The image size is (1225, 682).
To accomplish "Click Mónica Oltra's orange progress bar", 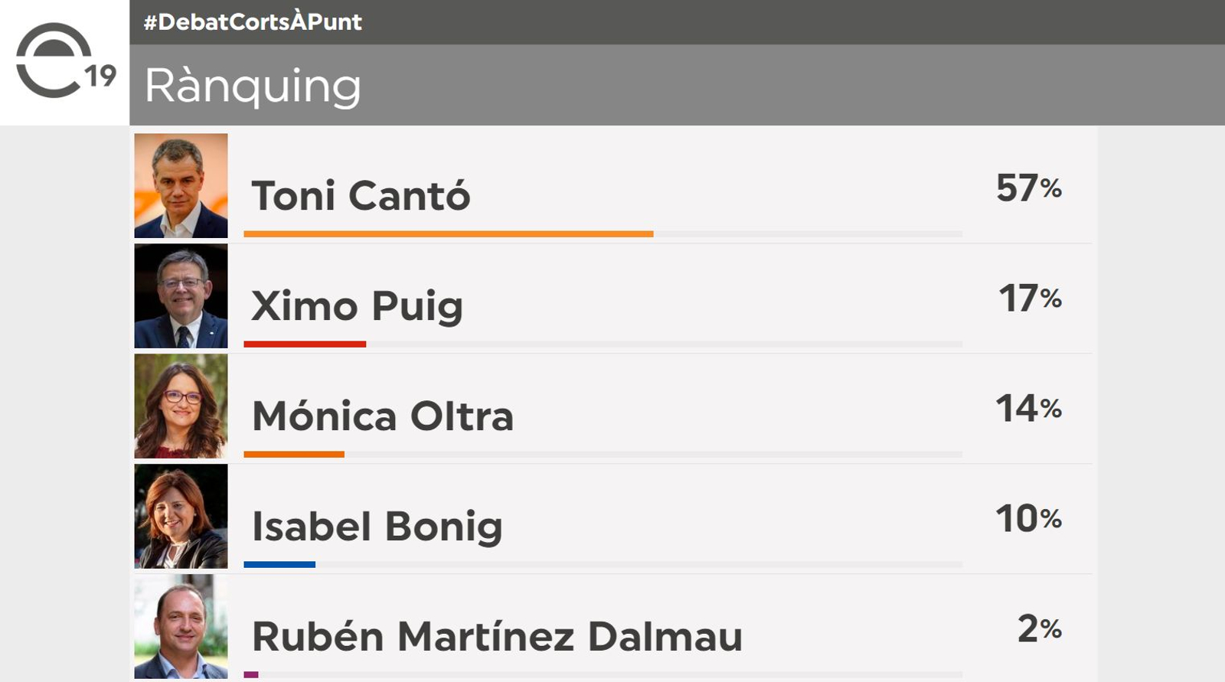I will [x=294, y=455].
